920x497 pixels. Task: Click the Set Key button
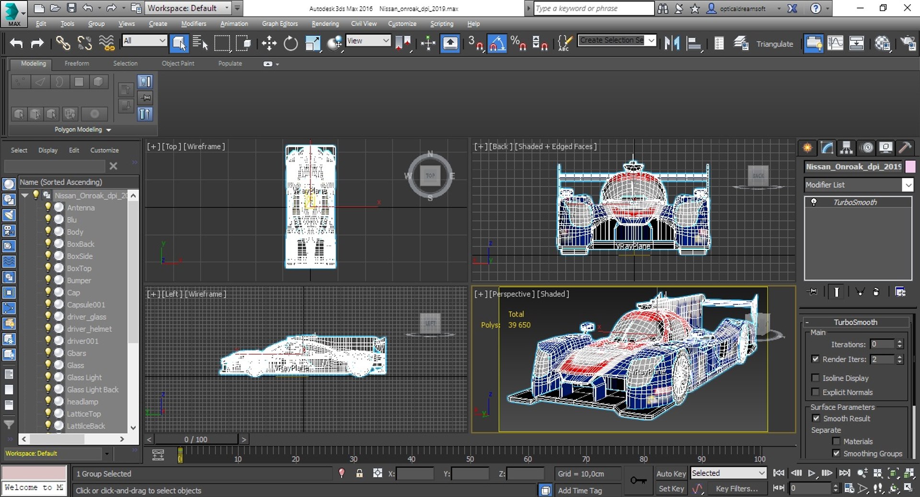coord(671,488)
